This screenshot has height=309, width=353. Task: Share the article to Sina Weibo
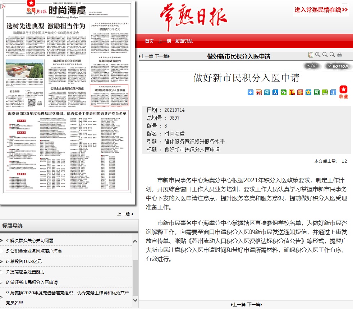(259, 92)
